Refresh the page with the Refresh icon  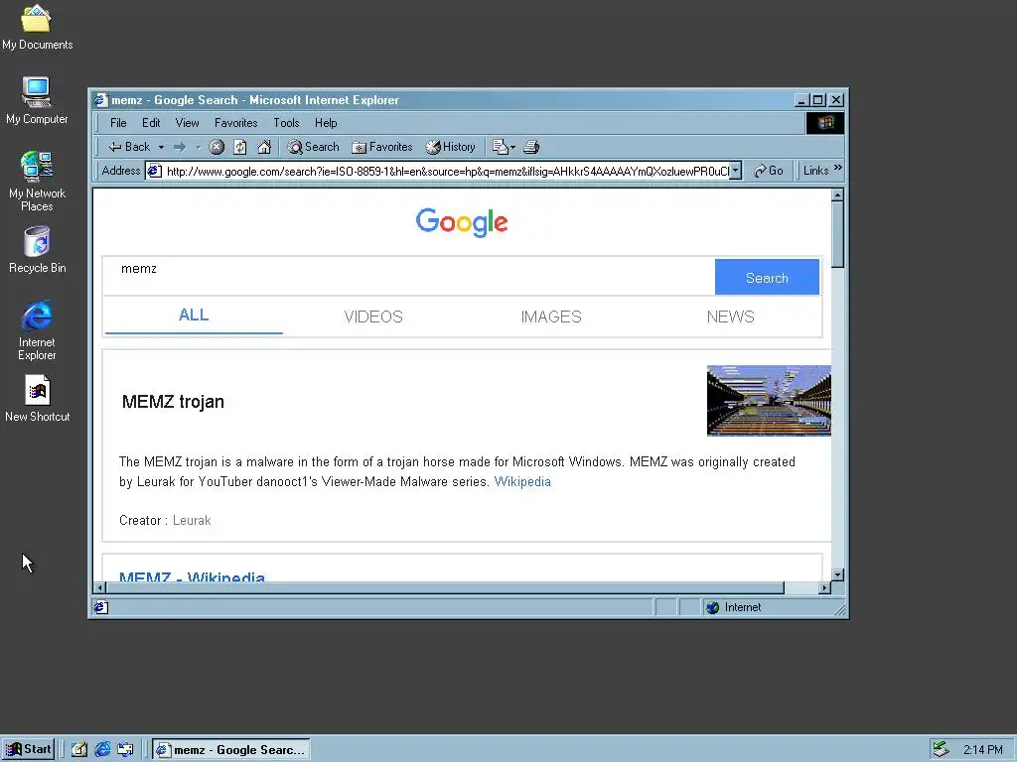(x=240, y=147)
